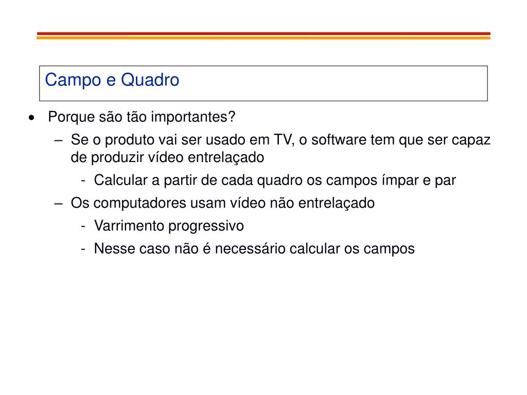
Task: Click the line 'Calcular a partir de cada quadro'
Action: pos(275,181)
